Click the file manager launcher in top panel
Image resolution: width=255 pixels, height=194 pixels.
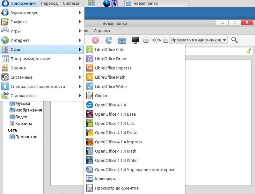tap(91, 4)
